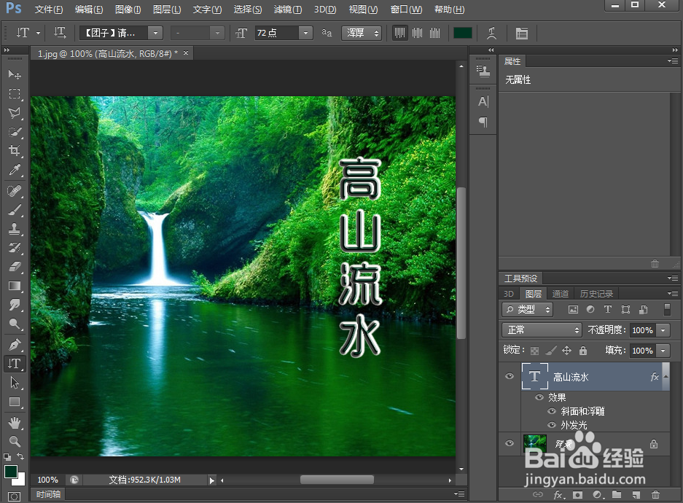The height and width of the screenshot is (503, 683).
Task: Select the Move tool
Action: click(15, 74)
